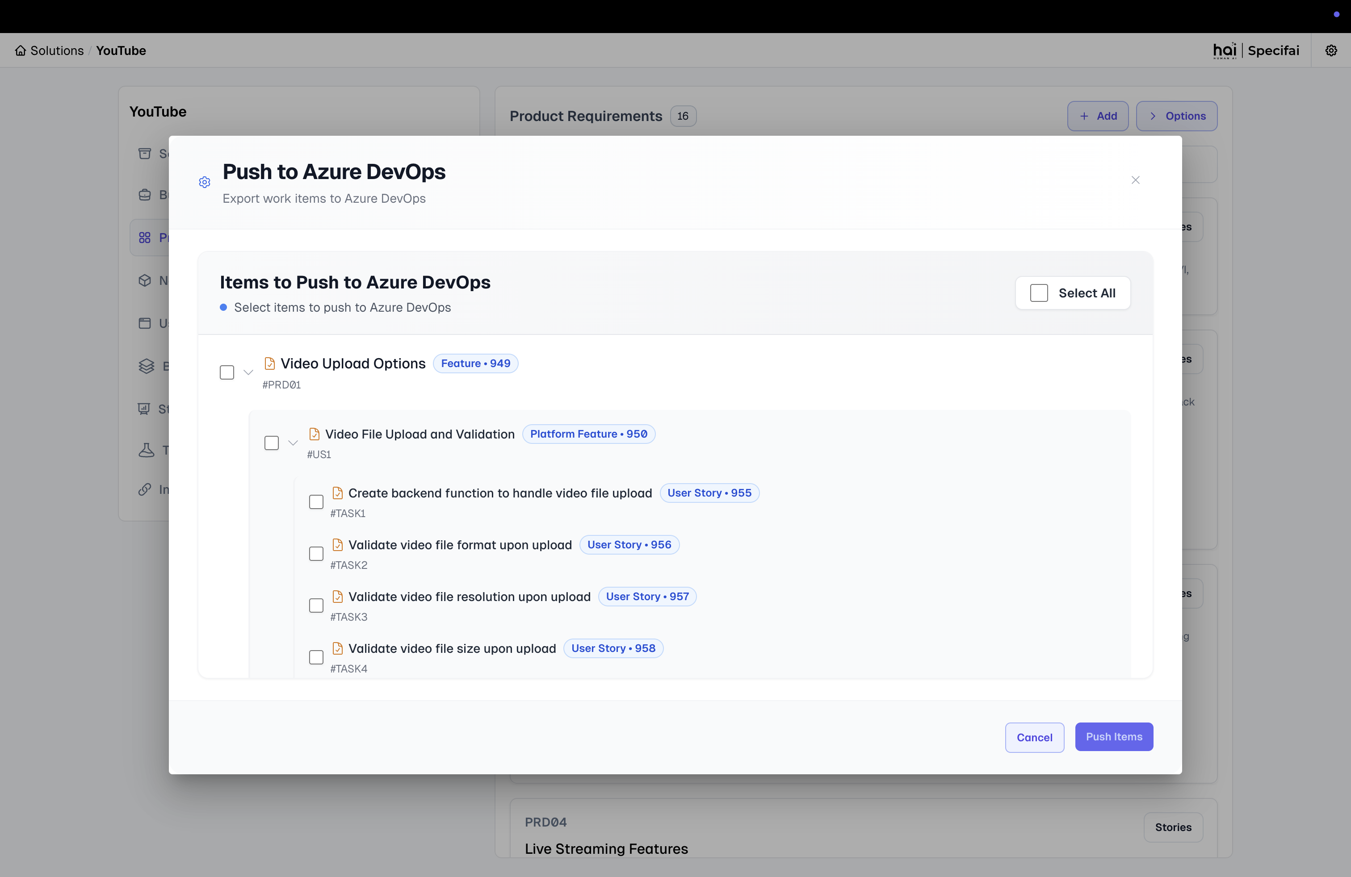Click the #US1 identifier text
1351x877 pixels.
click(x=319, y=455)
